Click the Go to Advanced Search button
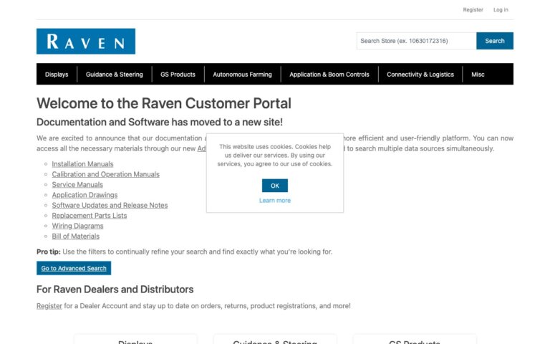 74,268
